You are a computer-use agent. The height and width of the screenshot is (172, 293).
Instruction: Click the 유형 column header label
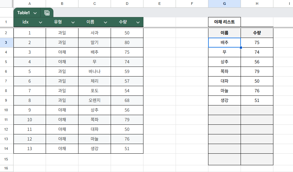point(58,22)
